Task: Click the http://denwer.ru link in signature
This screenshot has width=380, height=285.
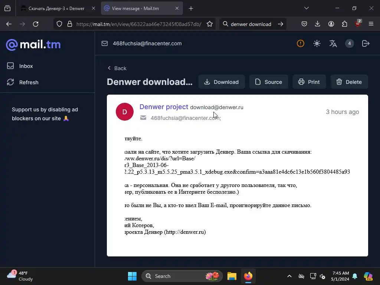Action: (x=185, y=232)
